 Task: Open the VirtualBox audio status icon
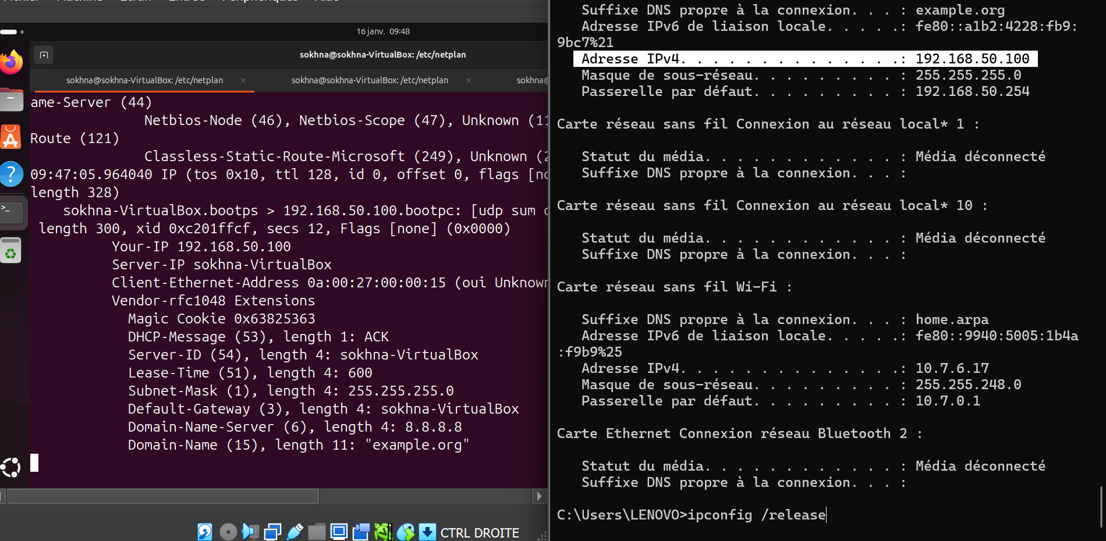tap(250, 532)
